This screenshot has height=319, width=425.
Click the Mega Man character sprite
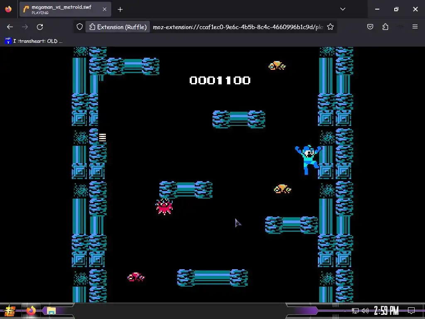pos(308,160)
